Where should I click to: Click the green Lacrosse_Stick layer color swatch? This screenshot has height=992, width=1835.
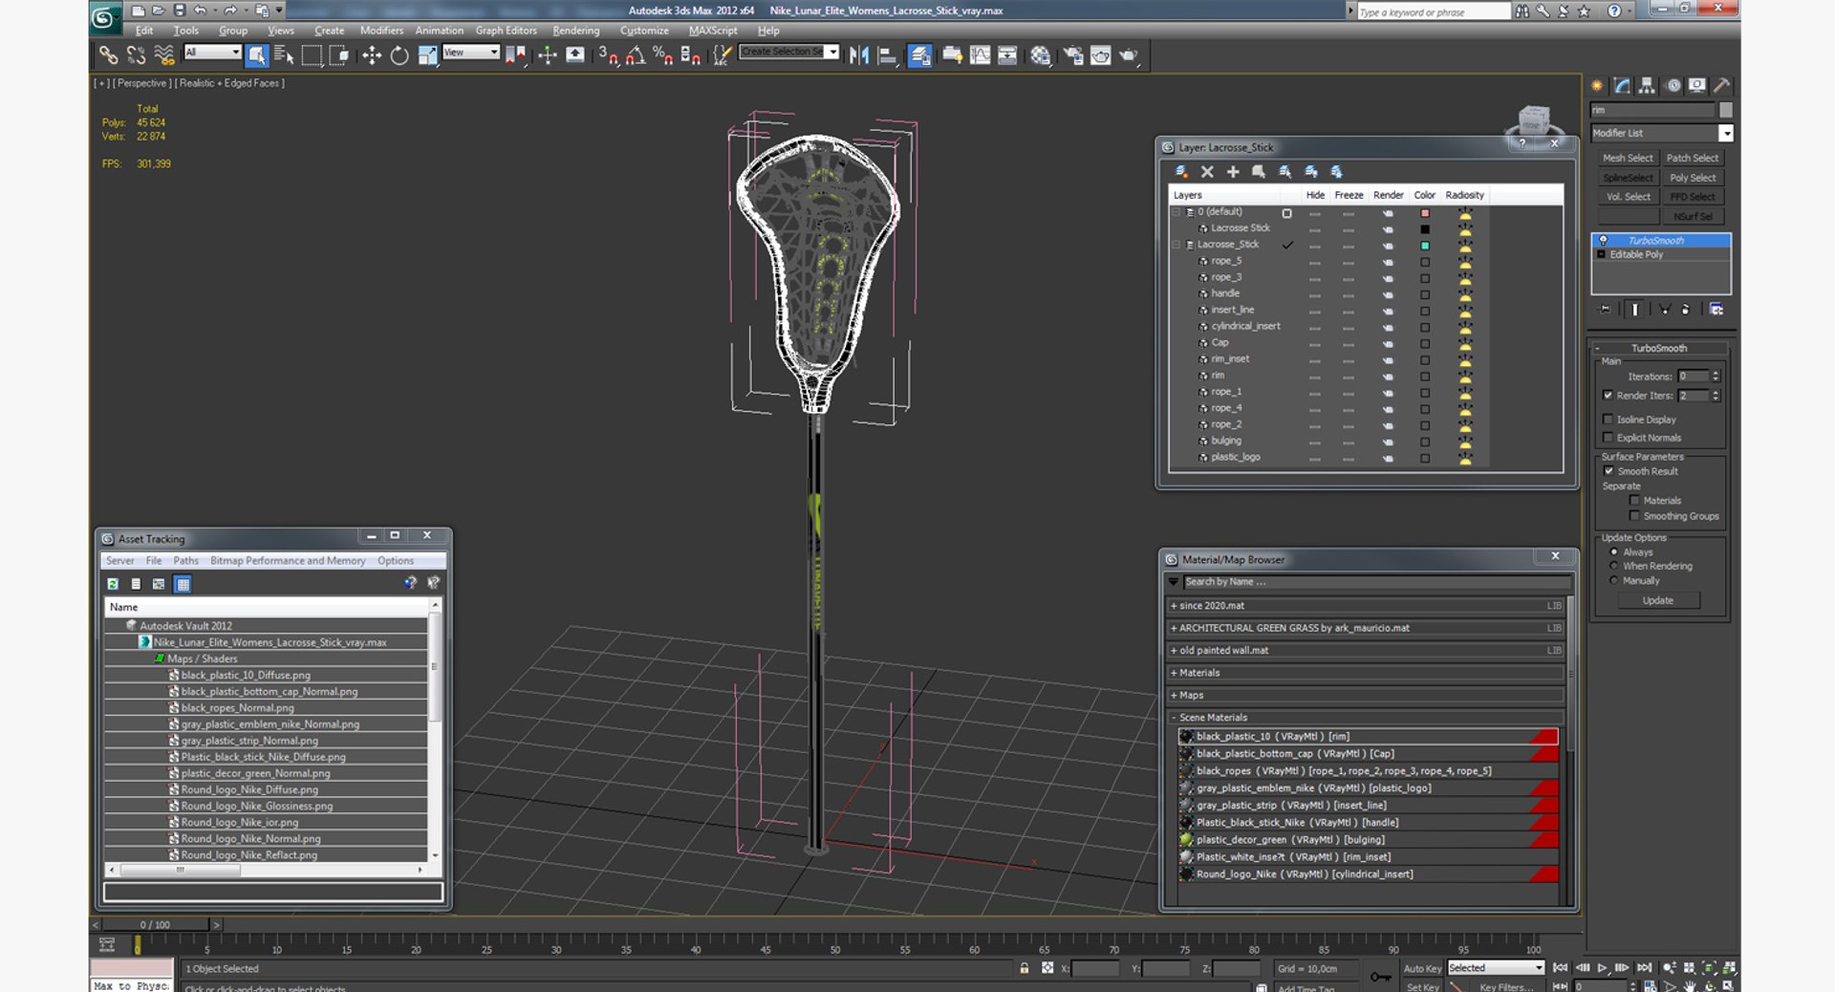[1425, 246]
